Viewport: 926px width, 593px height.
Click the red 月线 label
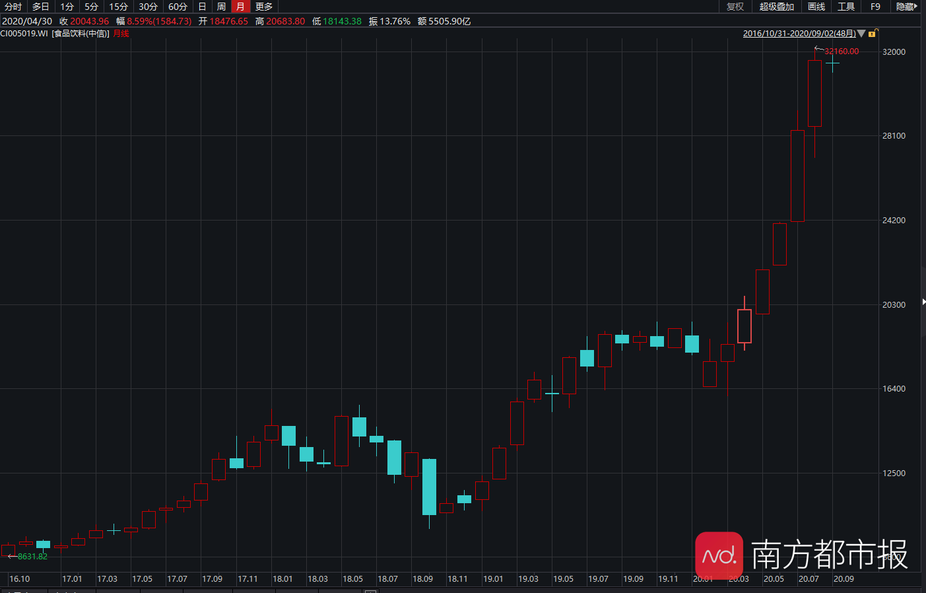click(121, 34)
